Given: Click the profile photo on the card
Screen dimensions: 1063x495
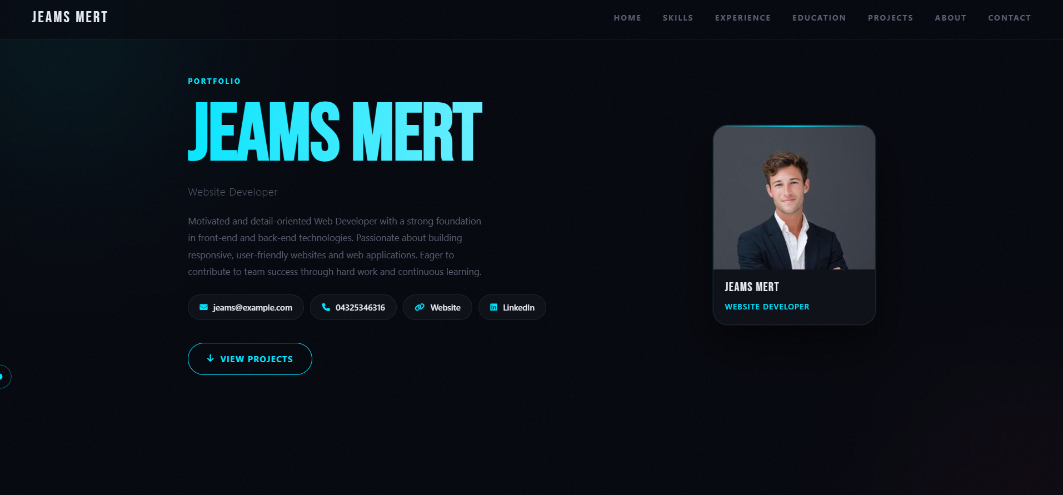Looking at the screenshot, I should click(x=794, y=198).
